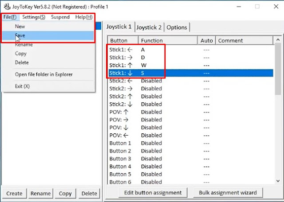Click the Edit button assignment button
Image resolution: width=284 pixels, height=202 pixels.
(x=153, y=193)
